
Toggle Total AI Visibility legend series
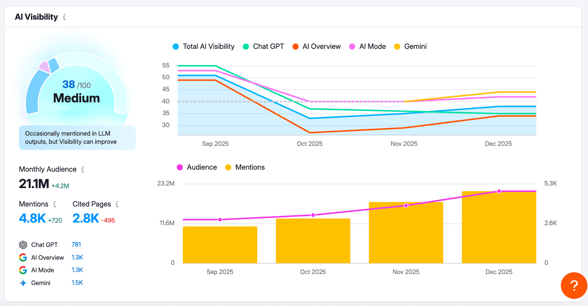203,47
